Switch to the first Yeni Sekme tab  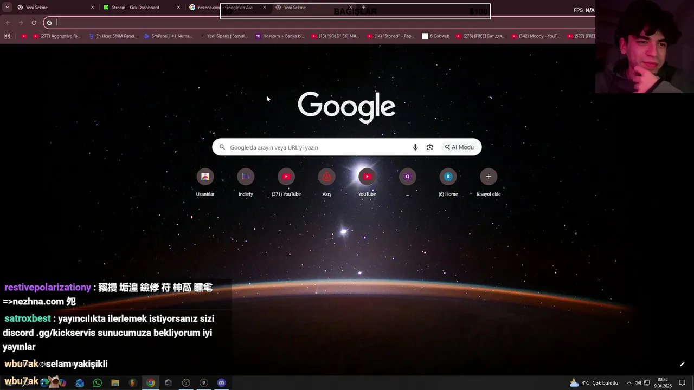pyautogui.click(x=54, y=8)
